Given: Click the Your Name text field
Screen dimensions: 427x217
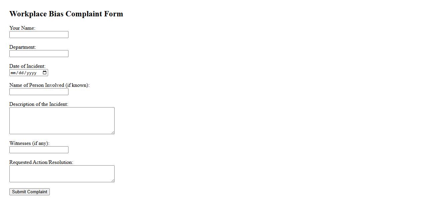Looking at the screenshot, I should [39, 35].
